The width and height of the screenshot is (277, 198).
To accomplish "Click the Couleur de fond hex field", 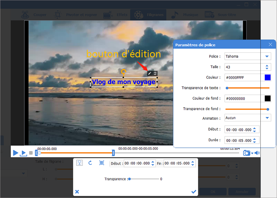I will point(244,99).
